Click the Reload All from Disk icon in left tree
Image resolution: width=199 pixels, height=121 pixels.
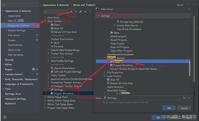[x=52, y=32]
